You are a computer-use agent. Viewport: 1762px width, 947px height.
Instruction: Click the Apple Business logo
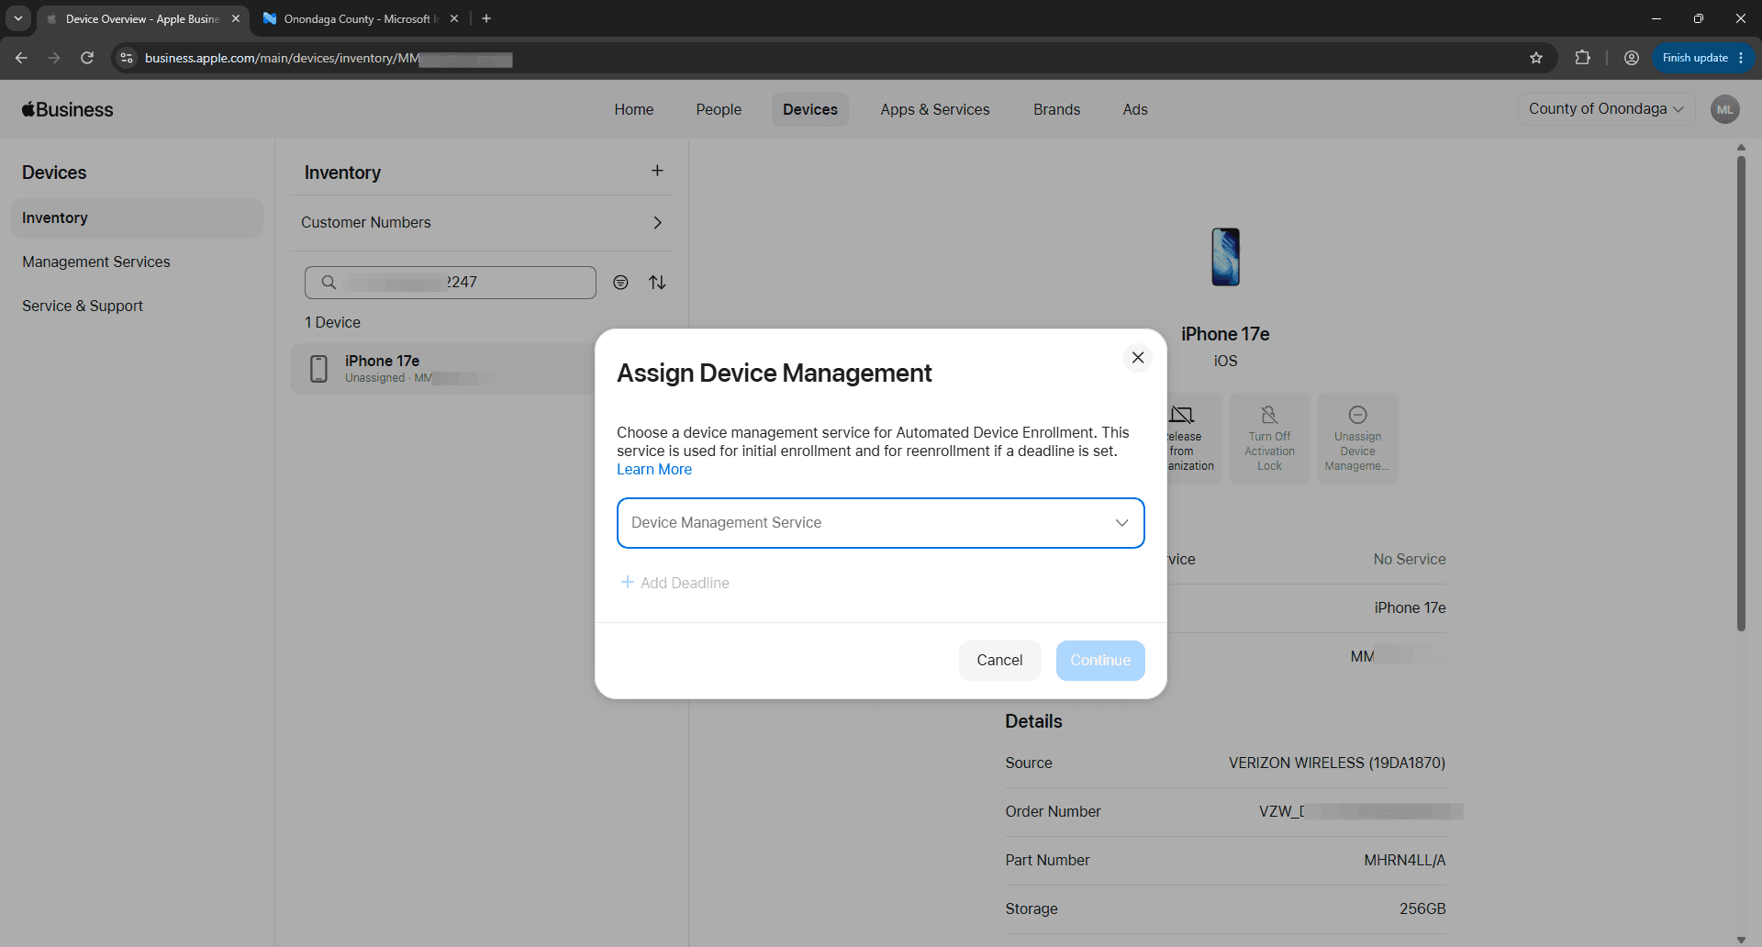click(x=68, y=109)
